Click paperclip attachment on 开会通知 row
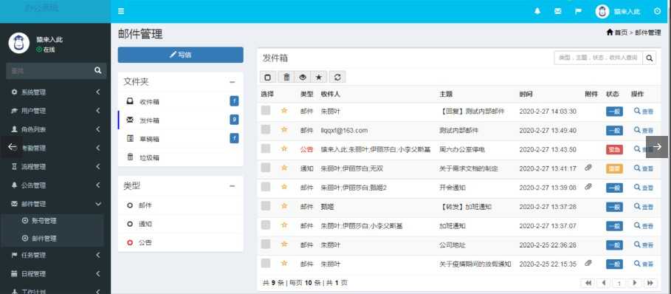This screenshot has width=671, height=294. (x=588, y=187)
